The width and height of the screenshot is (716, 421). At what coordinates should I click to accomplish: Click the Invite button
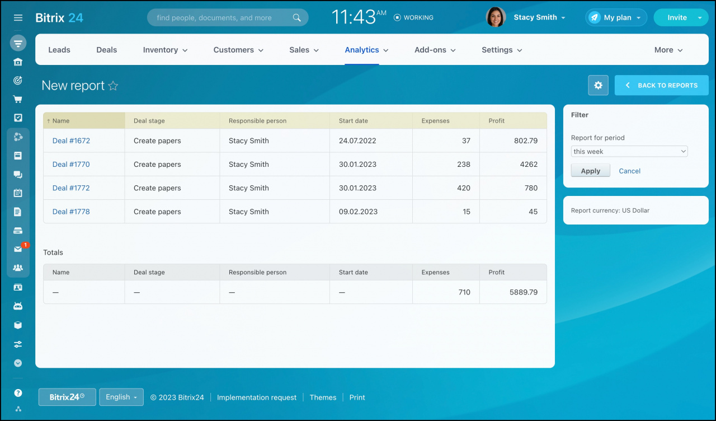(677, 17)
